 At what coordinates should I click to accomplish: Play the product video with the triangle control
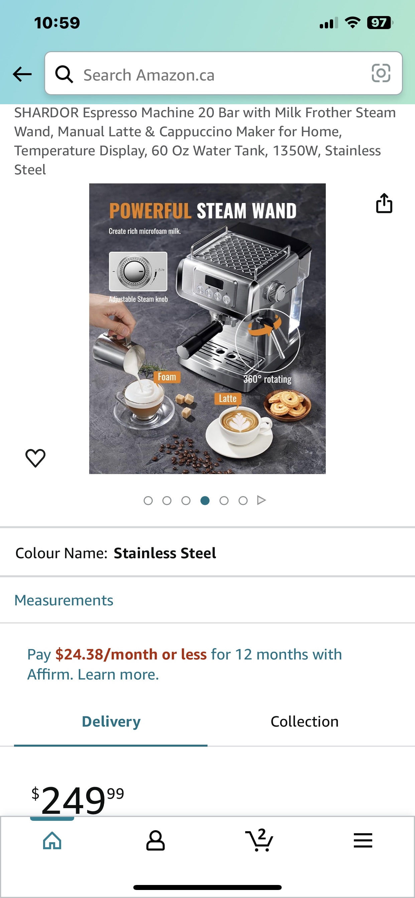click(261, 500)
